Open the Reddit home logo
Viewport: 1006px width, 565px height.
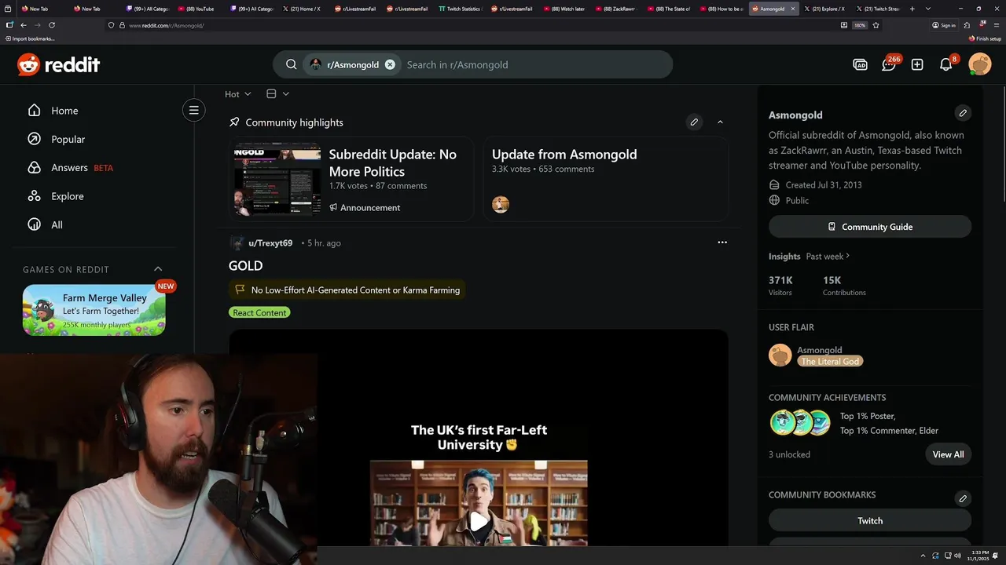coord(59,65)
